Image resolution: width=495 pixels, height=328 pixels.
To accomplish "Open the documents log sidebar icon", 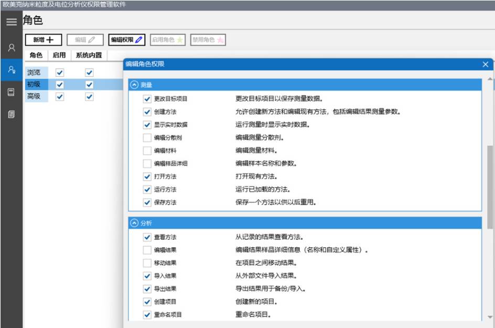I will [11, 114].
